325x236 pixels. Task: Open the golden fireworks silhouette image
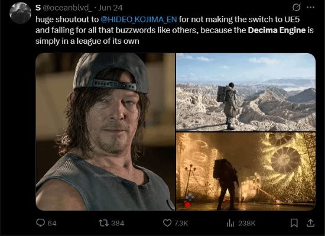pyautogui.click(x=246, y=172)
